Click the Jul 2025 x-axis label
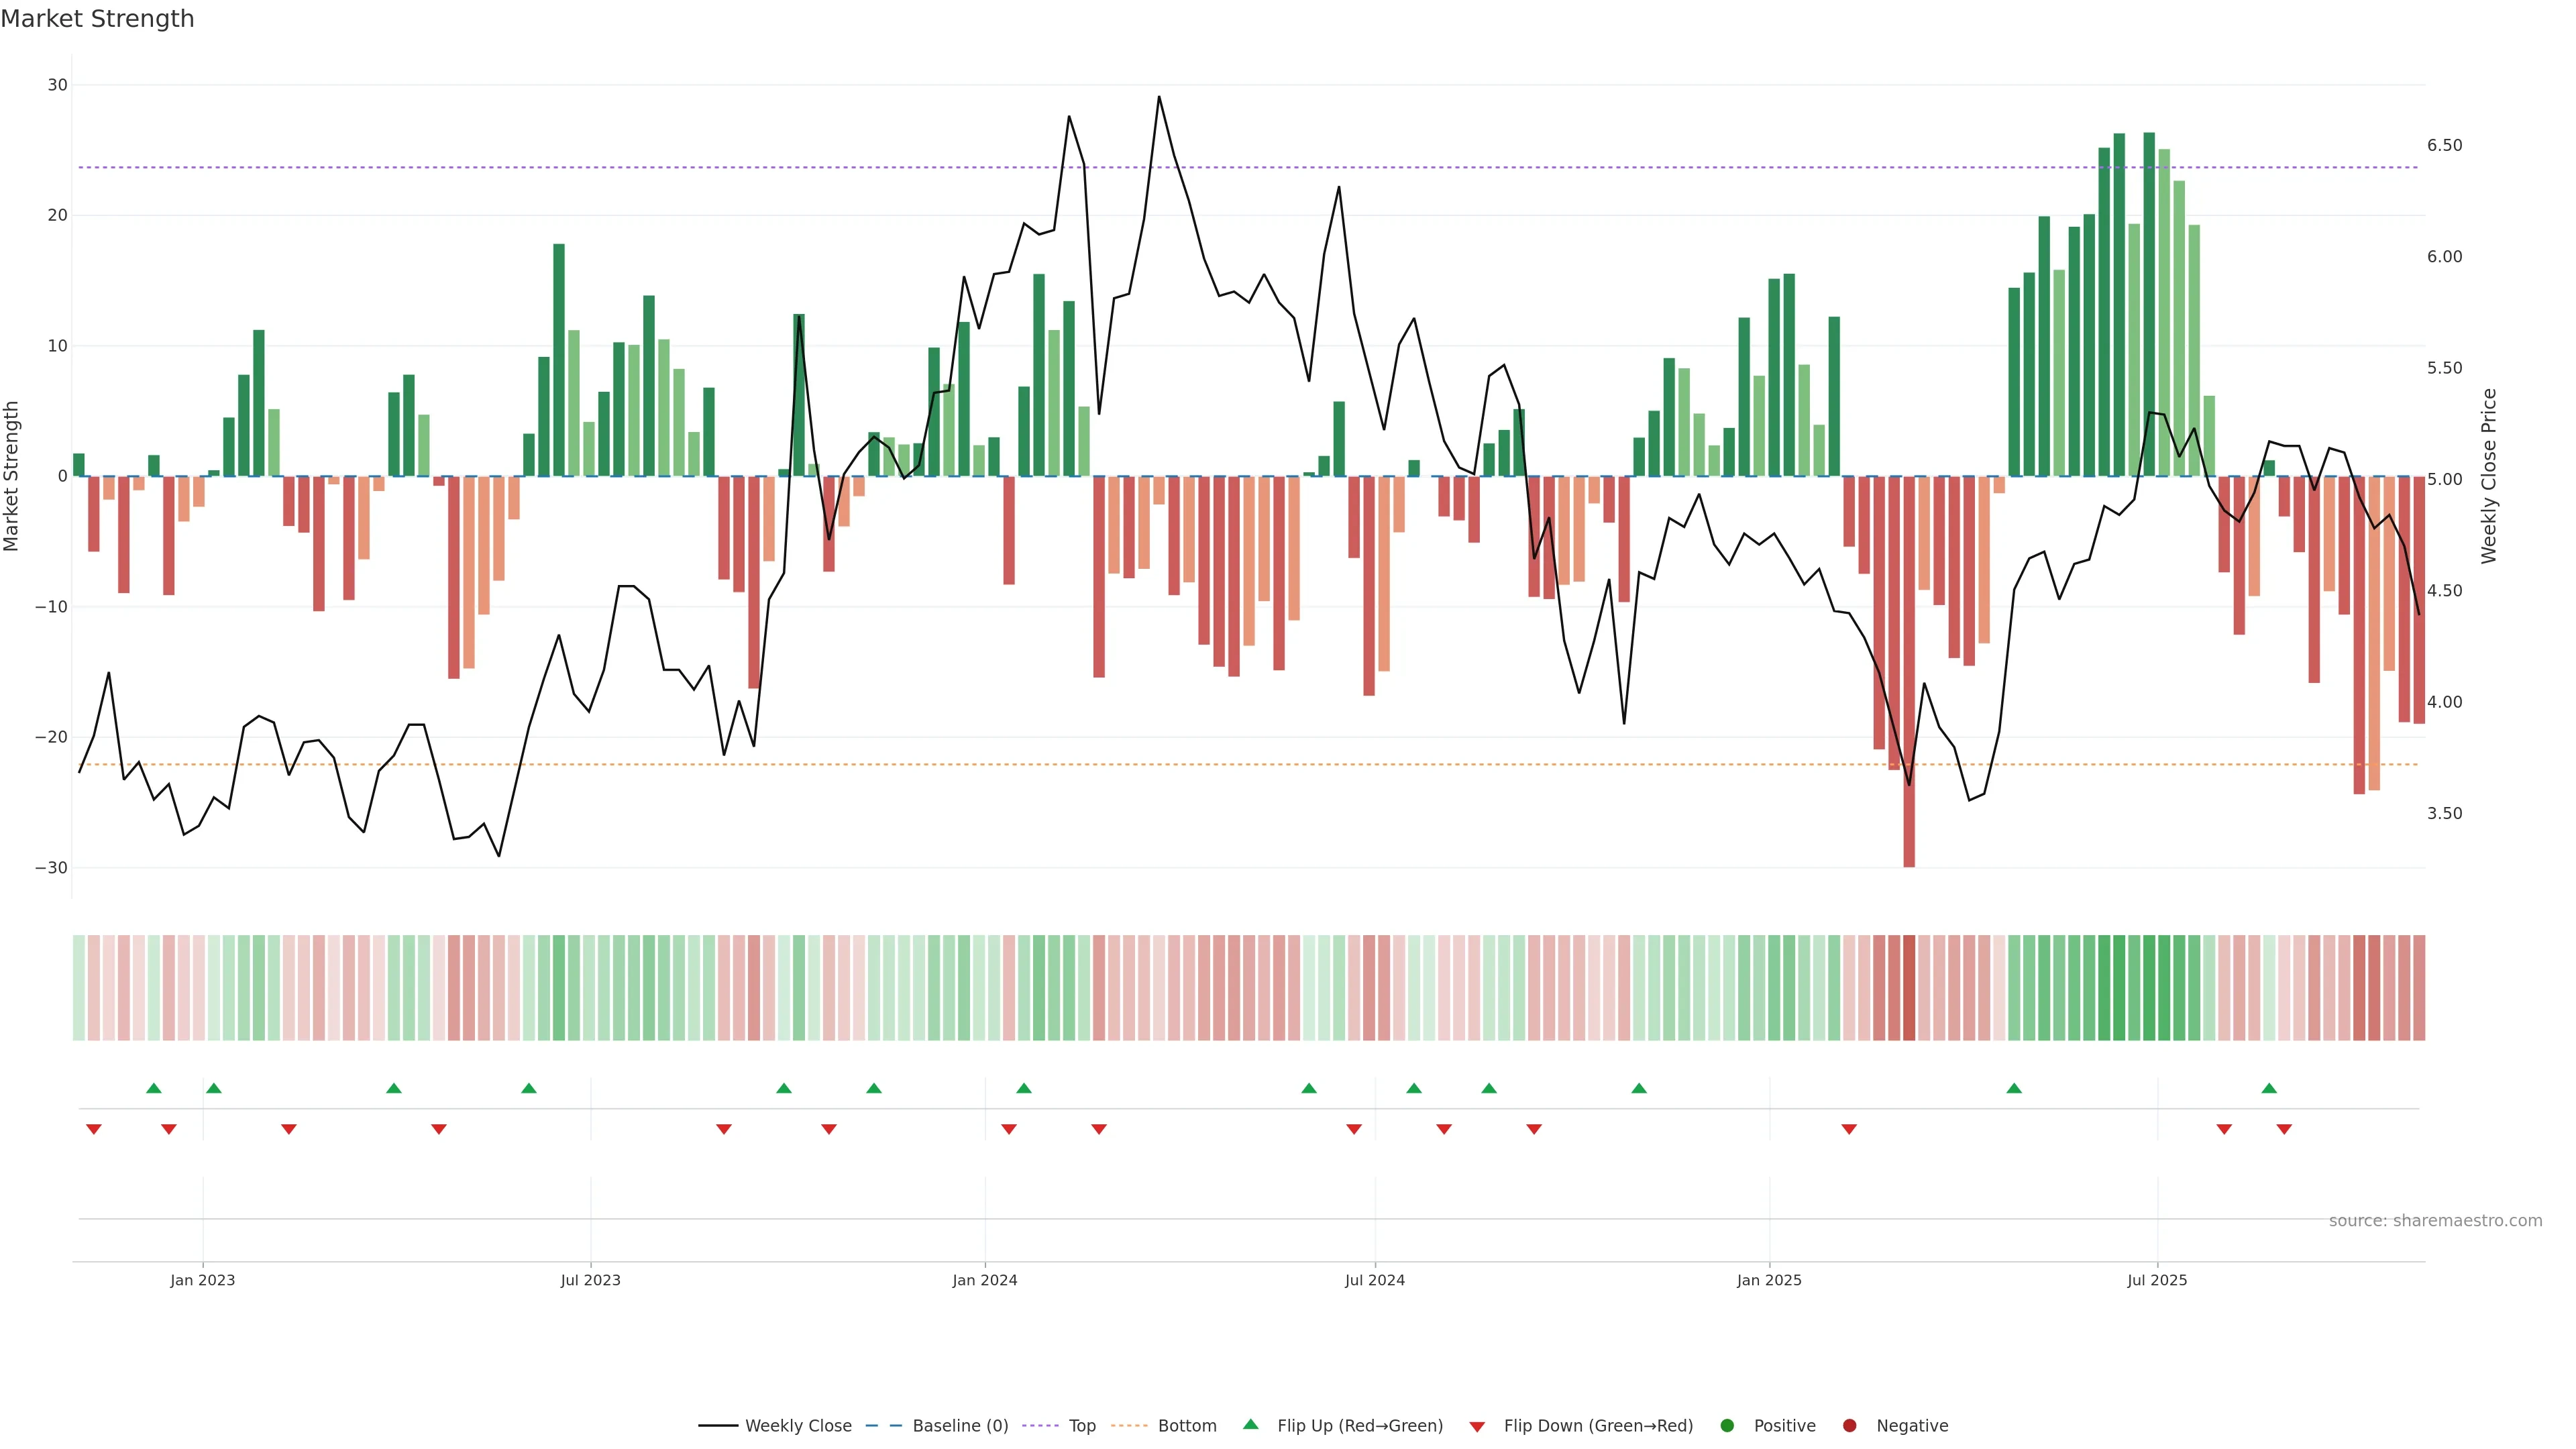Image resolution: width=2576 pixels, height=1449 pixels. click(2156, 1280)
